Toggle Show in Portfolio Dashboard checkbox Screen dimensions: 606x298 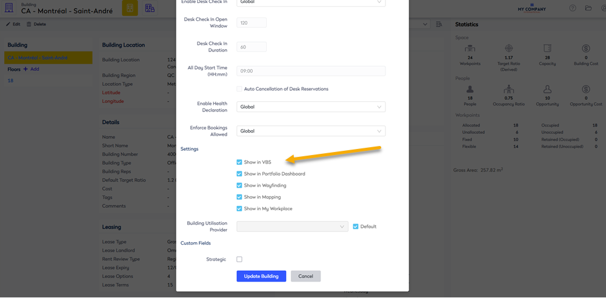[x=239, y=174]
